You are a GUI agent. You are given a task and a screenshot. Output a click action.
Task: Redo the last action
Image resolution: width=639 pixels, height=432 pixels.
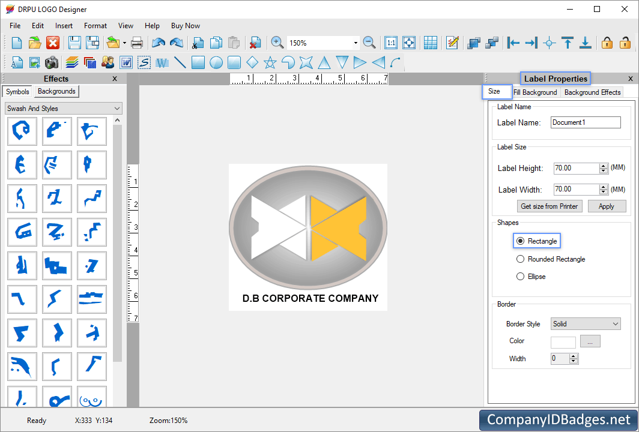[177, 43]
